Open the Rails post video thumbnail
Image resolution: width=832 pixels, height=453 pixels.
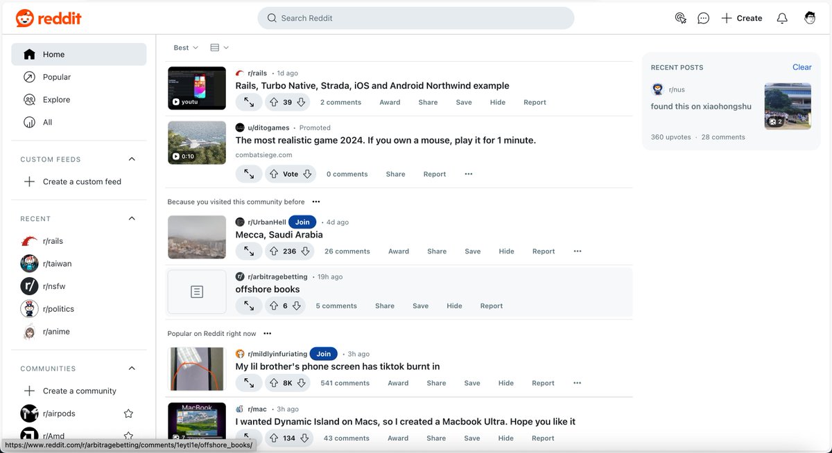coord(197,88)
